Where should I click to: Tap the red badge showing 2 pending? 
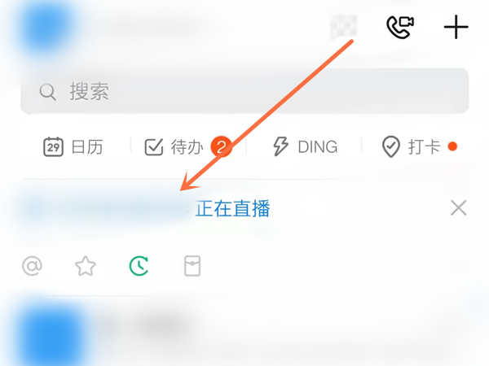point(221,146)
